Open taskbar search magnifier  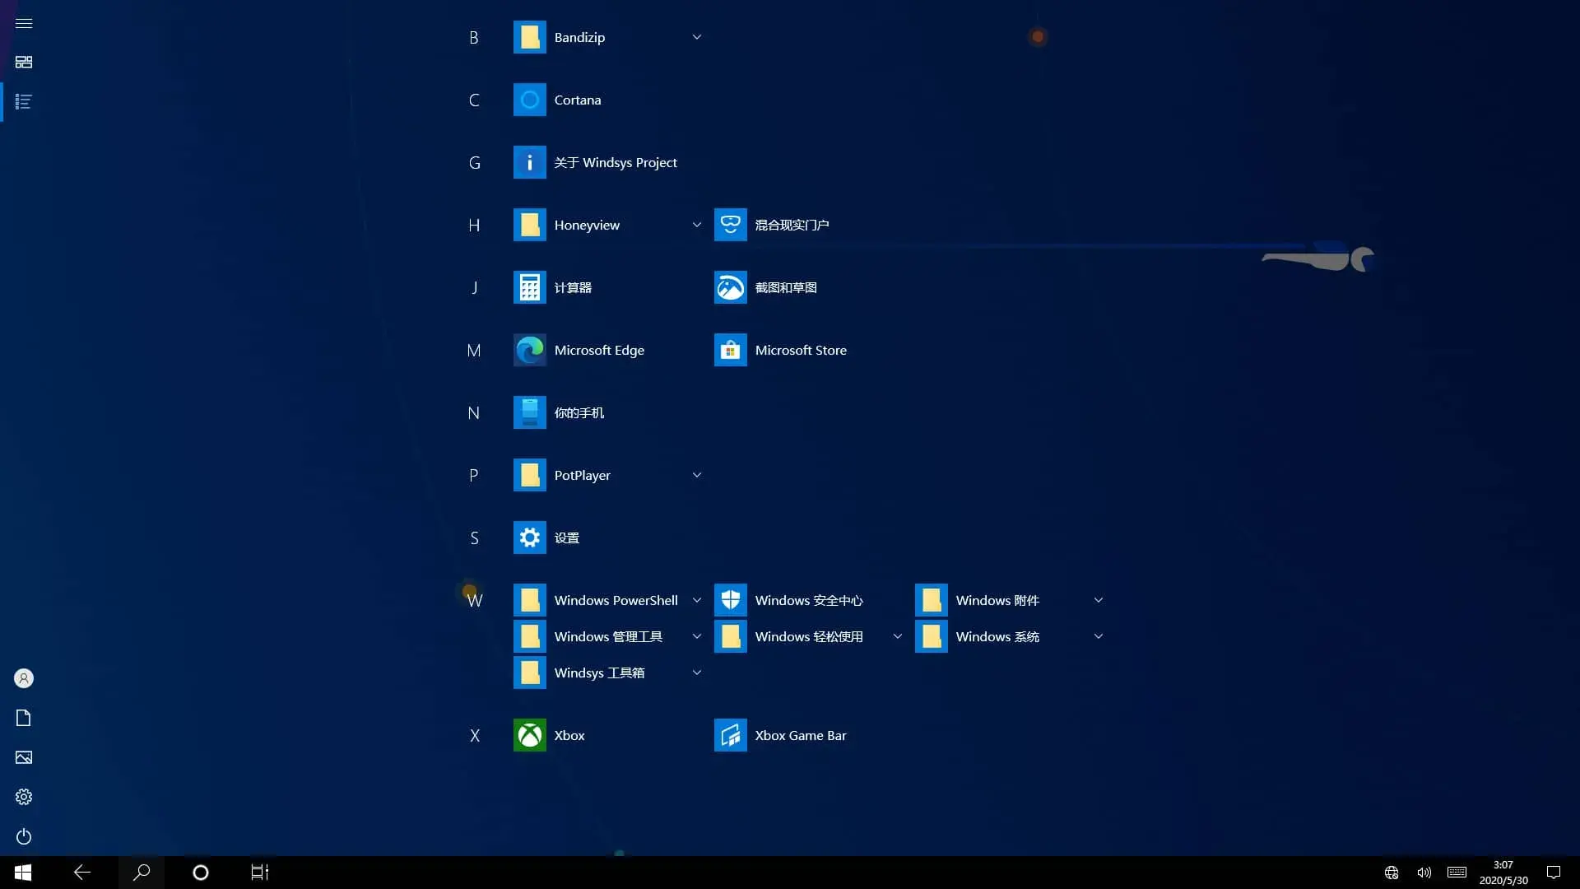pos(142,873)
